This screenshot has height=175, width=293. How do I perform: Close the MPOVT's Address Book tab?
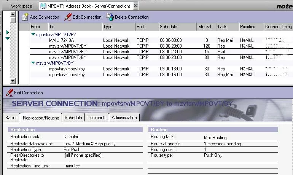pos(136,6)
